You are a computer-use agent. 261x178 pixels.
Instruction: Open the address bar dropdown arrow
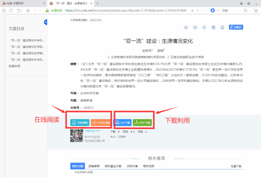tap(203, 10)
